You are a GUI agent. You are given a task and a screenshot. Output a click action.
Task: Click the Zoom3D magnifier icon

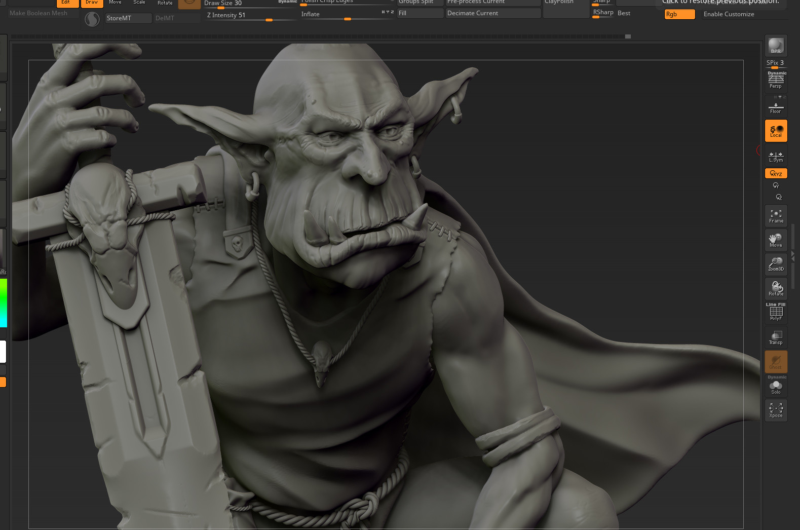pos(776,264)
